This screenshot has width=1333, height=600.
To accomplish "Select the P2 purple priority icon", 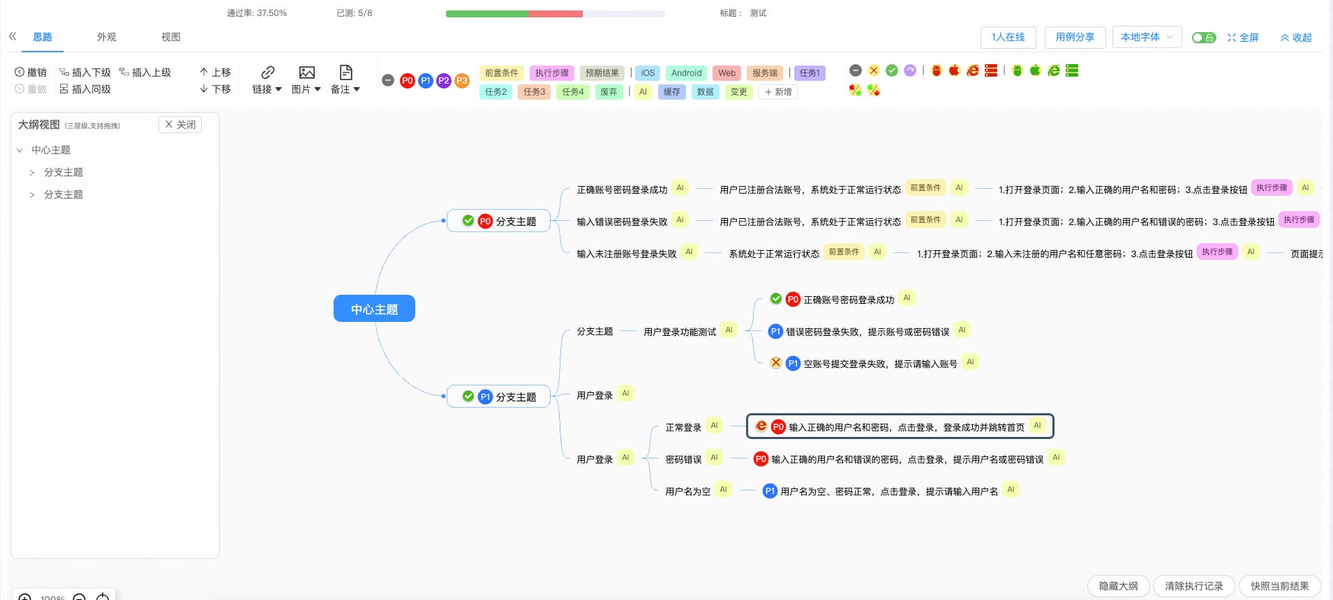I will coord(444,81).
